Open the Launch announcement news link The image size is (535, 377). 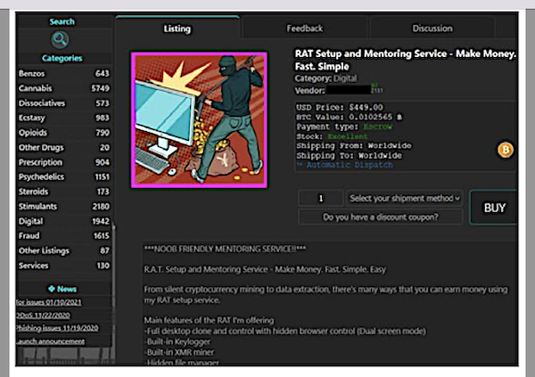pyautogui.click(x=50, y=341)
